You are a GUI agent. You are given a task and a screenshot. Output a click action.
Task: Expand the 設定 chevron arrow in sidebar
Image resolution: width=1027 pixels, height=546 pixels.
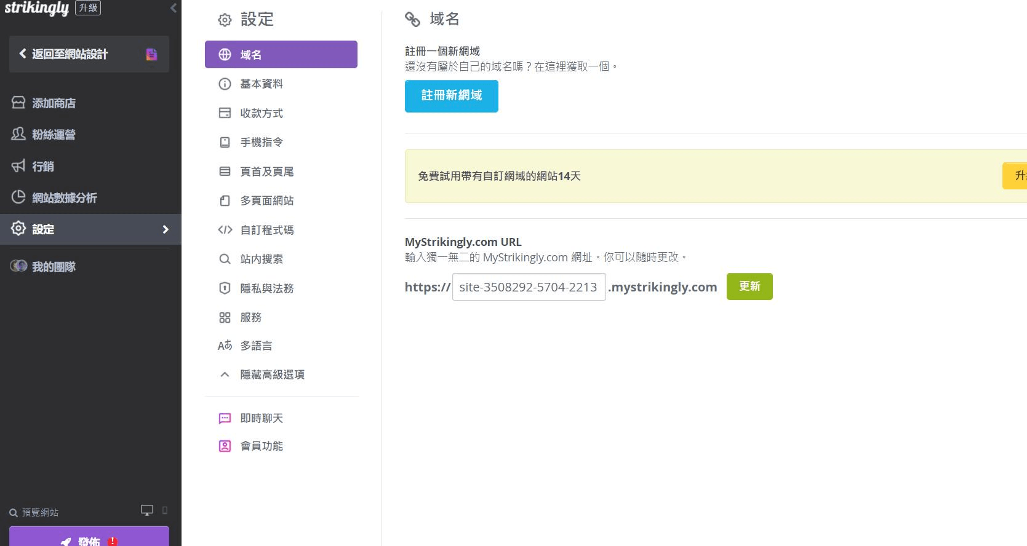click(166, 229)
